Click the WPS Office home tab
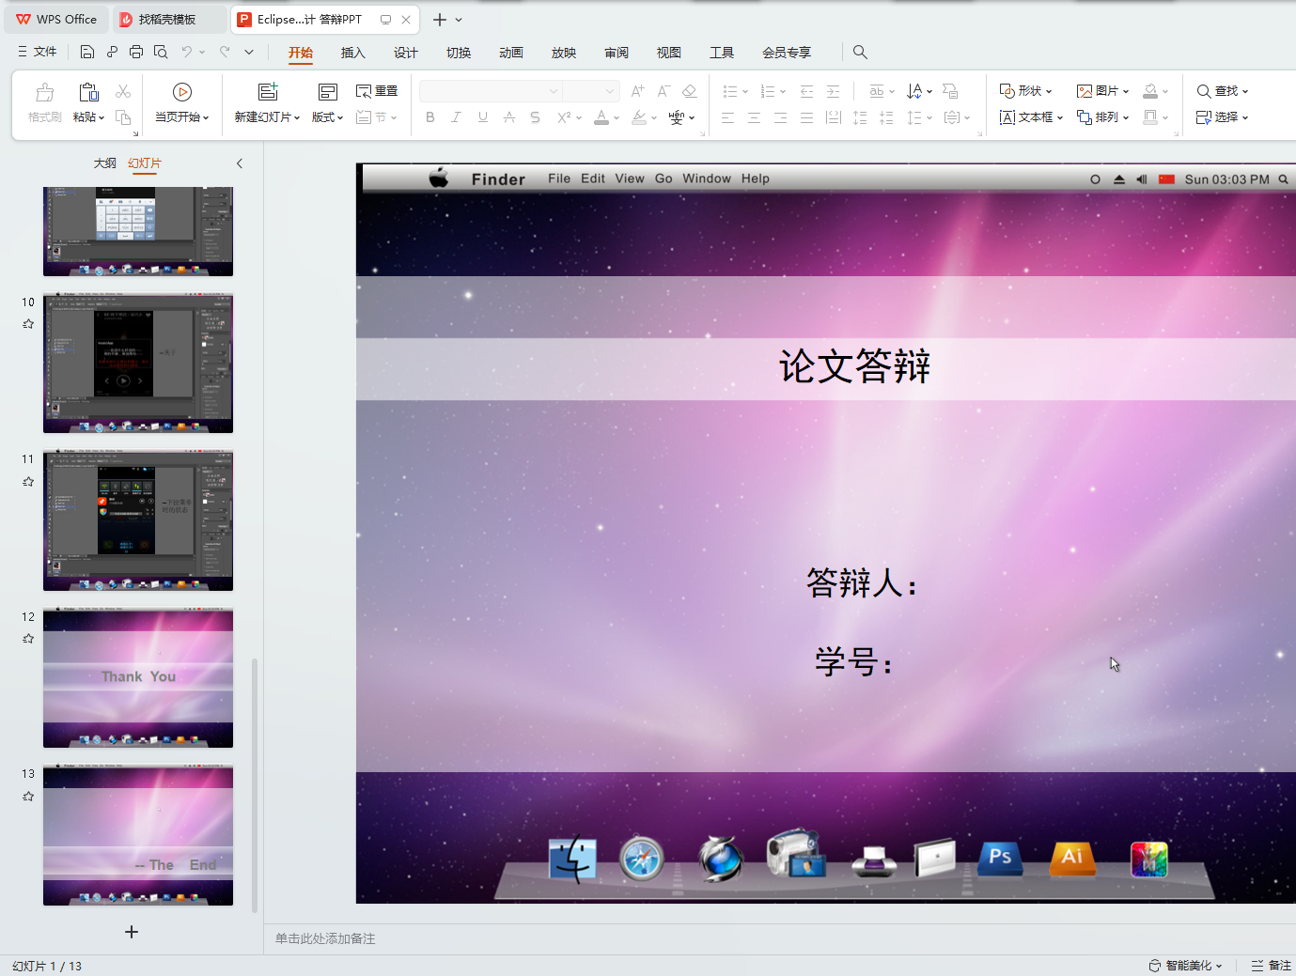This screenshot has width=1296, height=976. [x=56, y=19]
